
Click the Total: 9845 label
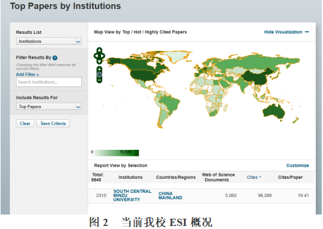pos(97,177)
